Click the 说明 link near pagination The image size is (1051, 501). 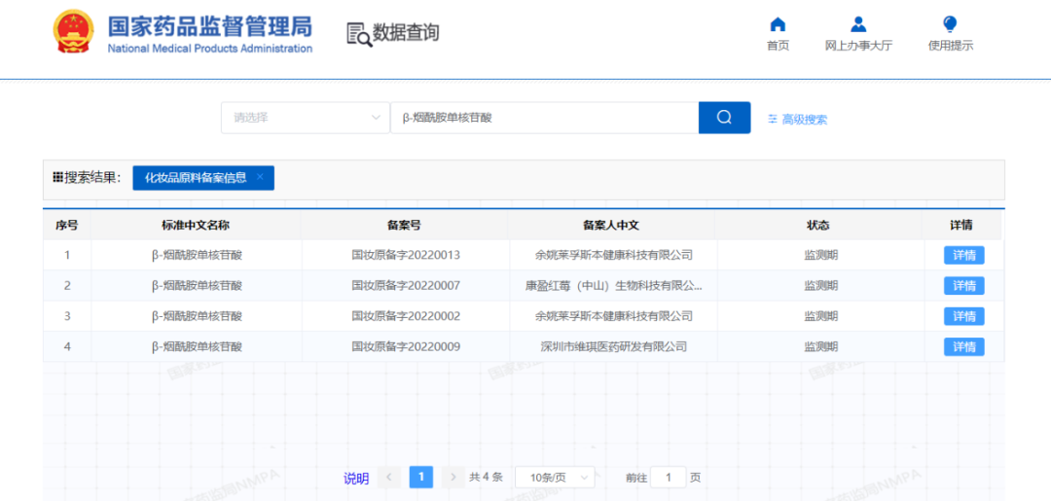pos(356,479)
